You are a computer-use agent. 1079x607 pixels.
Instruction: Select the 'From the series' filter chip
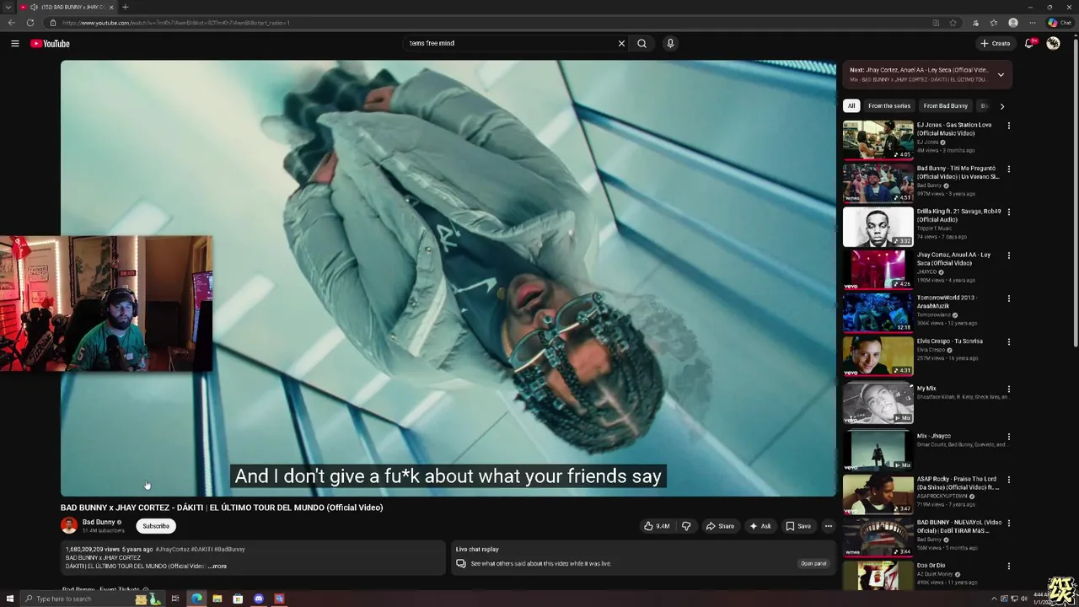[x=889, y=106]
